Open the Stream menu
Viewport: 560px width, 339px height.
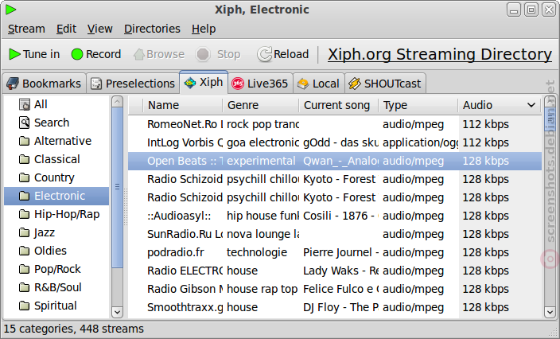pos(26,29)
